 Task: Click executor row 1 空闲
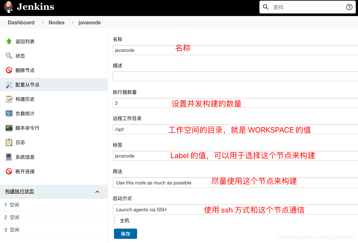[x=54, y=205]
